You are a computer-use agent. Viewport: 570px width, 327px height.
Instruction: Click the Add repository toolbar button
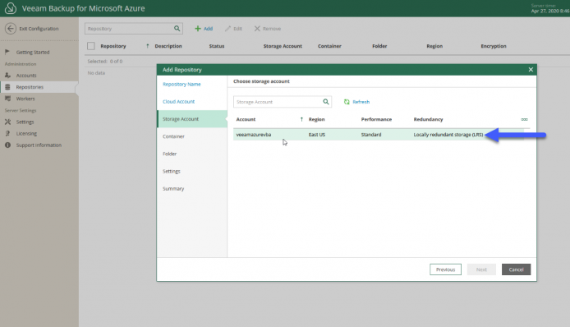(x=204, y=29)
